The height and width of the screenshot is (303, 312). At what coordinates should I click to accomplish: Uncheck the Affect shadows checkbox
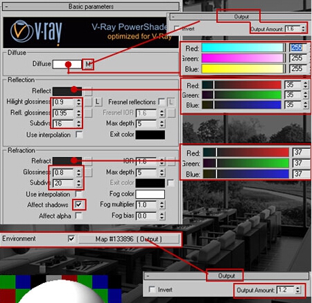click(x=79, y=204)
